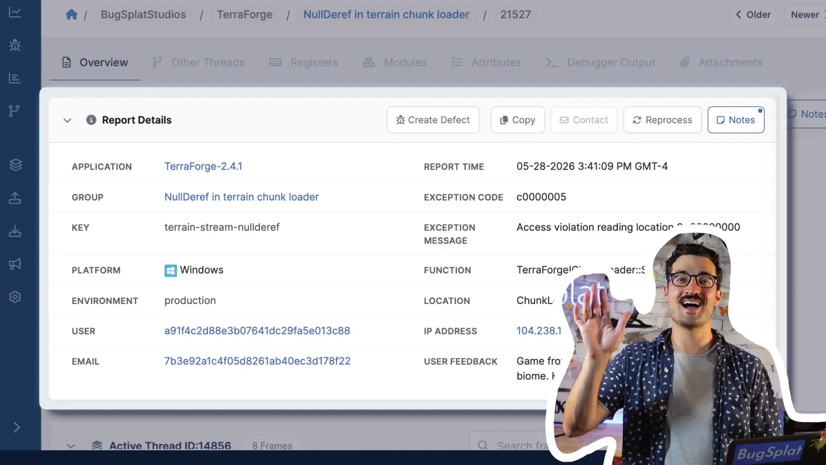The width and height of the screenshot is (826, 465).
Task: Open the settings gear sidebar icon
Action: click(15, 297)
